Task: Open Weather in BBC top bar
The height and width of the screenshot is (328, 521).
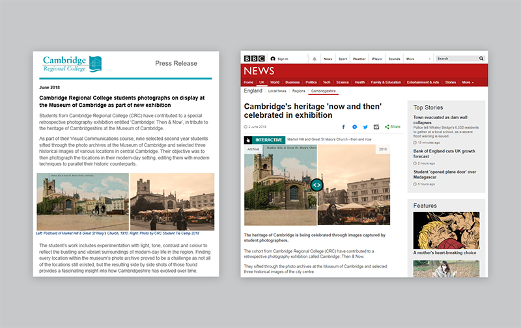Action: point(359,59)
